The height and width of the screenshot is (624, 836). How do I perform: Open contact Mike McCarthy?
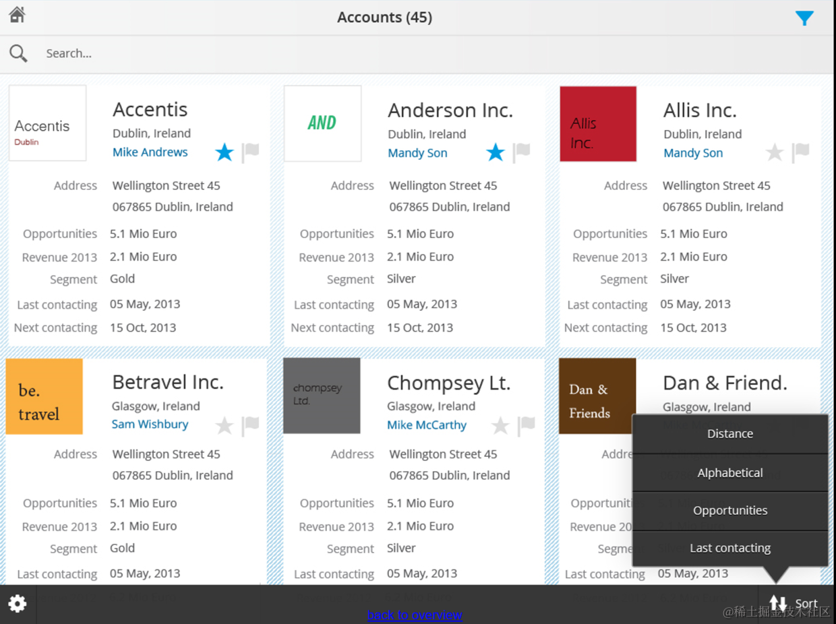tap(427, 425)
